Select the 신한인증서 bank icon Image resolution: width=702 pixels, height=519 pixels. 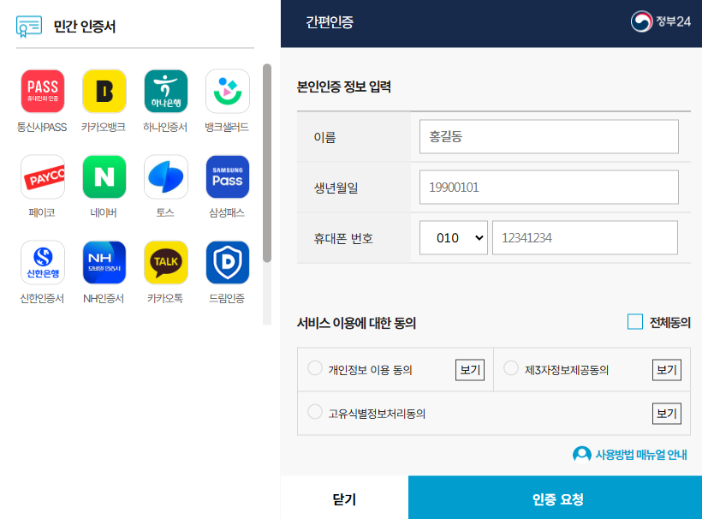pyautogui.click(x=43, y=262)
